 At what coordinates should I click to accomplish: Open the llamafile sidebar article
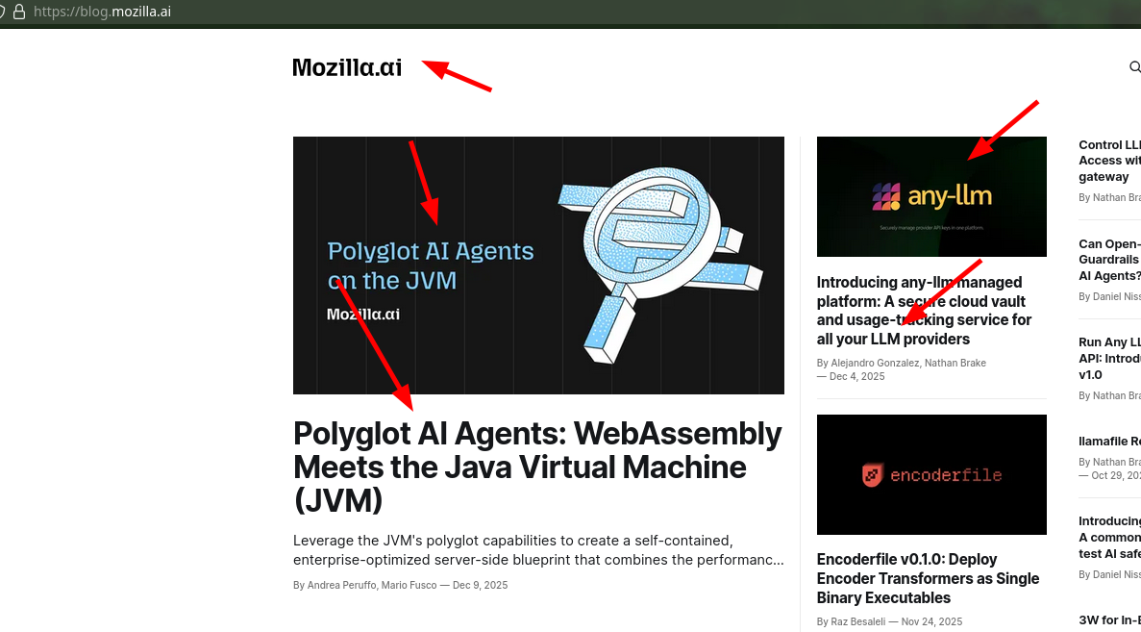pos(1109,442)
